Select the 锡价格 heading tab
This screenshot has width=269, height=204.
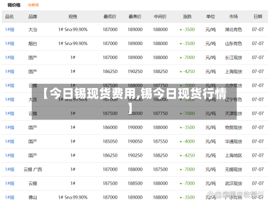tap(14, 5)
